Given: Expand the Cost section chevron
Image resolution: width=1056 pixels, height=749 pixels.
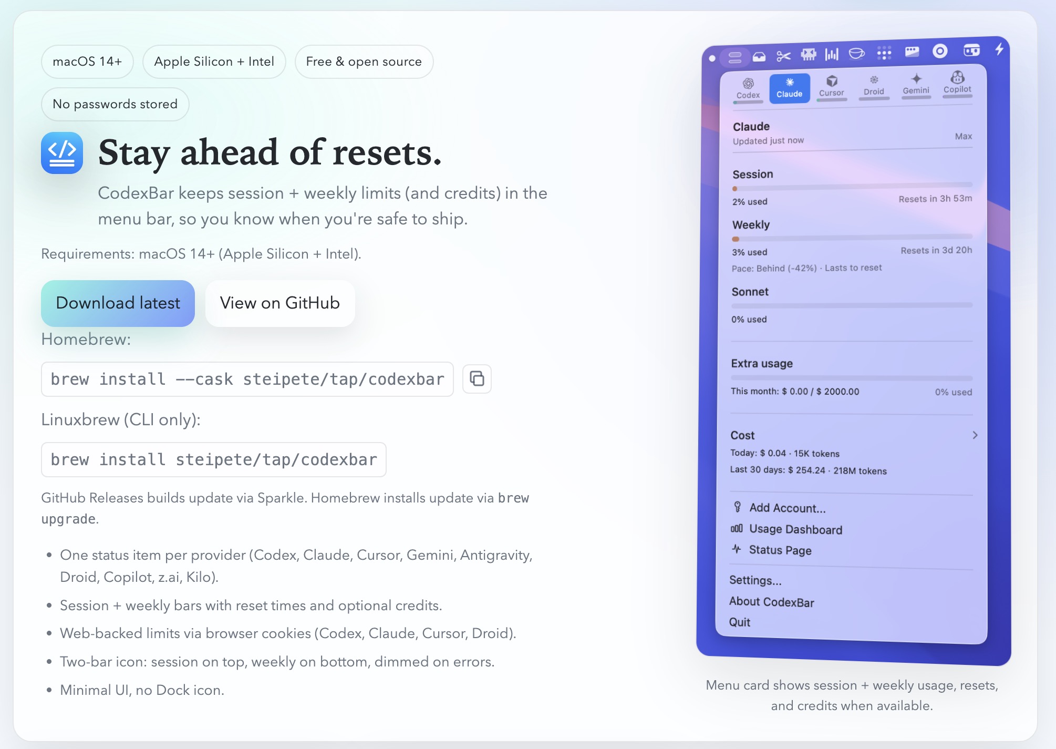Looking at the screenshot, I should pos(975,435).
